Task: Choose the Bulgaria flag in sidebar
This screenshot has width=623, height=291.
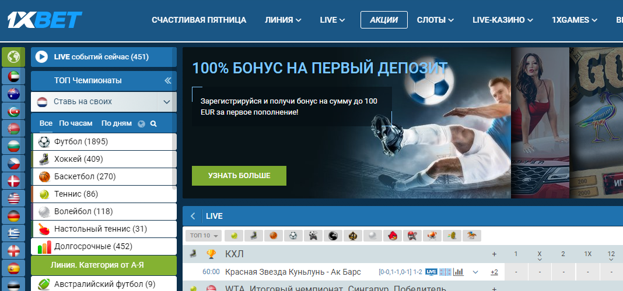Action: coord(13,146)
